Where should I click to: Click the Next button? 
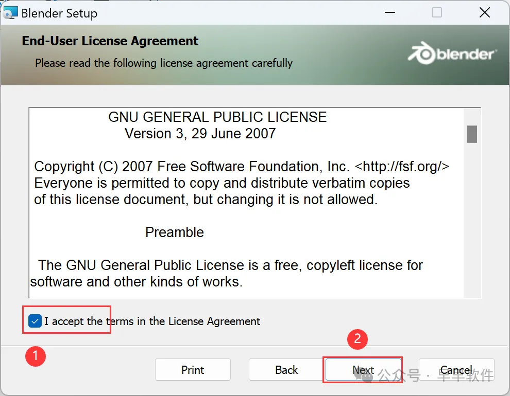pyautogui.click(x=363, y=370)
